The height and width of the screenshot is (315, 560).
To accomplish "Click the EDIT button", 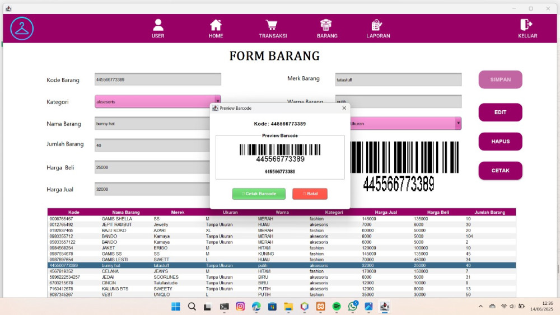I will pos(500,112).
